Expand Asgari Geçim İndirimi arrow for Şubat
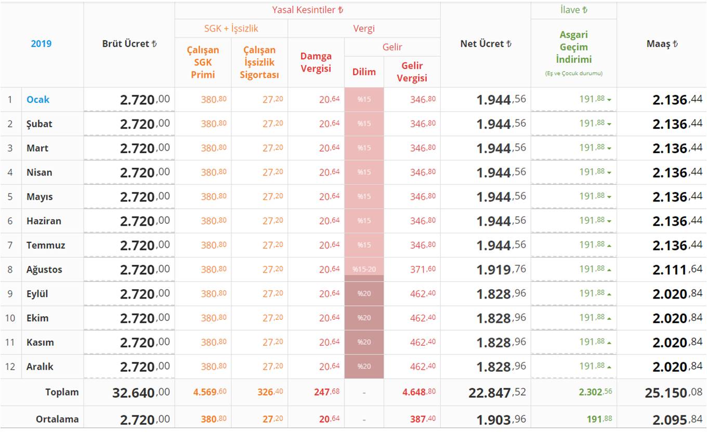Viewport: 707px width, 433px height. (609, 124)
